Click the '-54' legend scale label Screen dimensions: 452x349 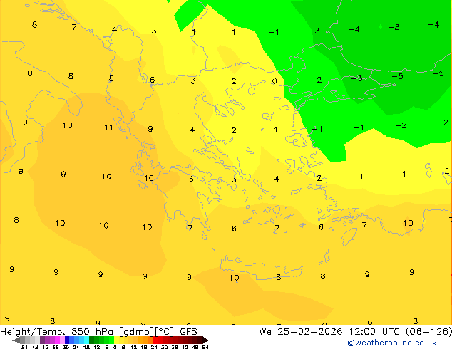pos(23,347)
